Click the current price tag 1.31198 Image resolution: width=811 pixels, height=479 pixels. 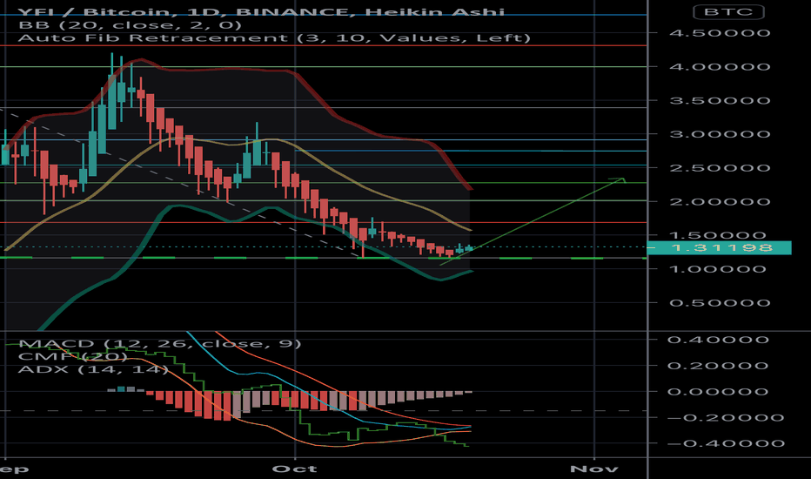pos(719,248)
